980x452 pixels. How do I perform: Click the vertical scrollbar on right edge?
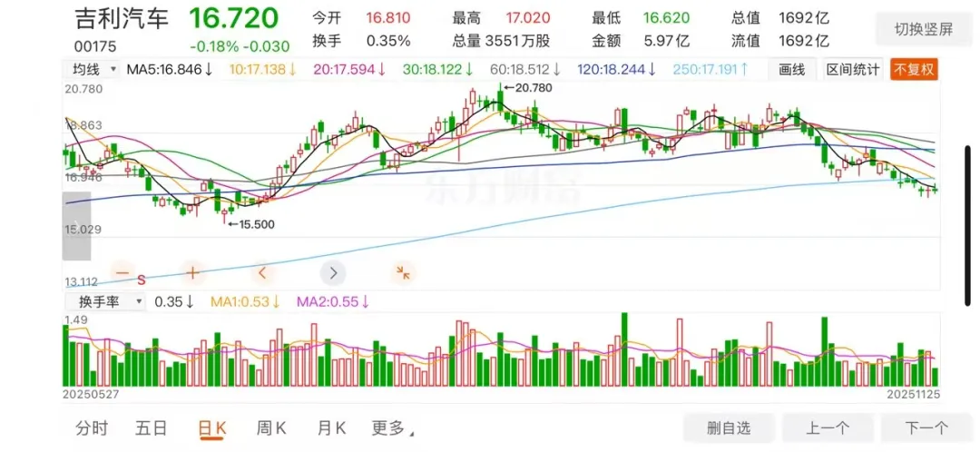pos(968,225)
